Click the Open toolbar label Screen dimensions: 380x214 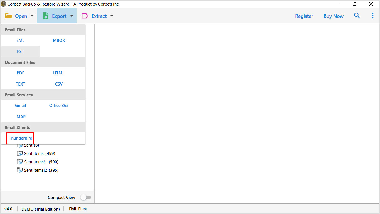[21, 16]
